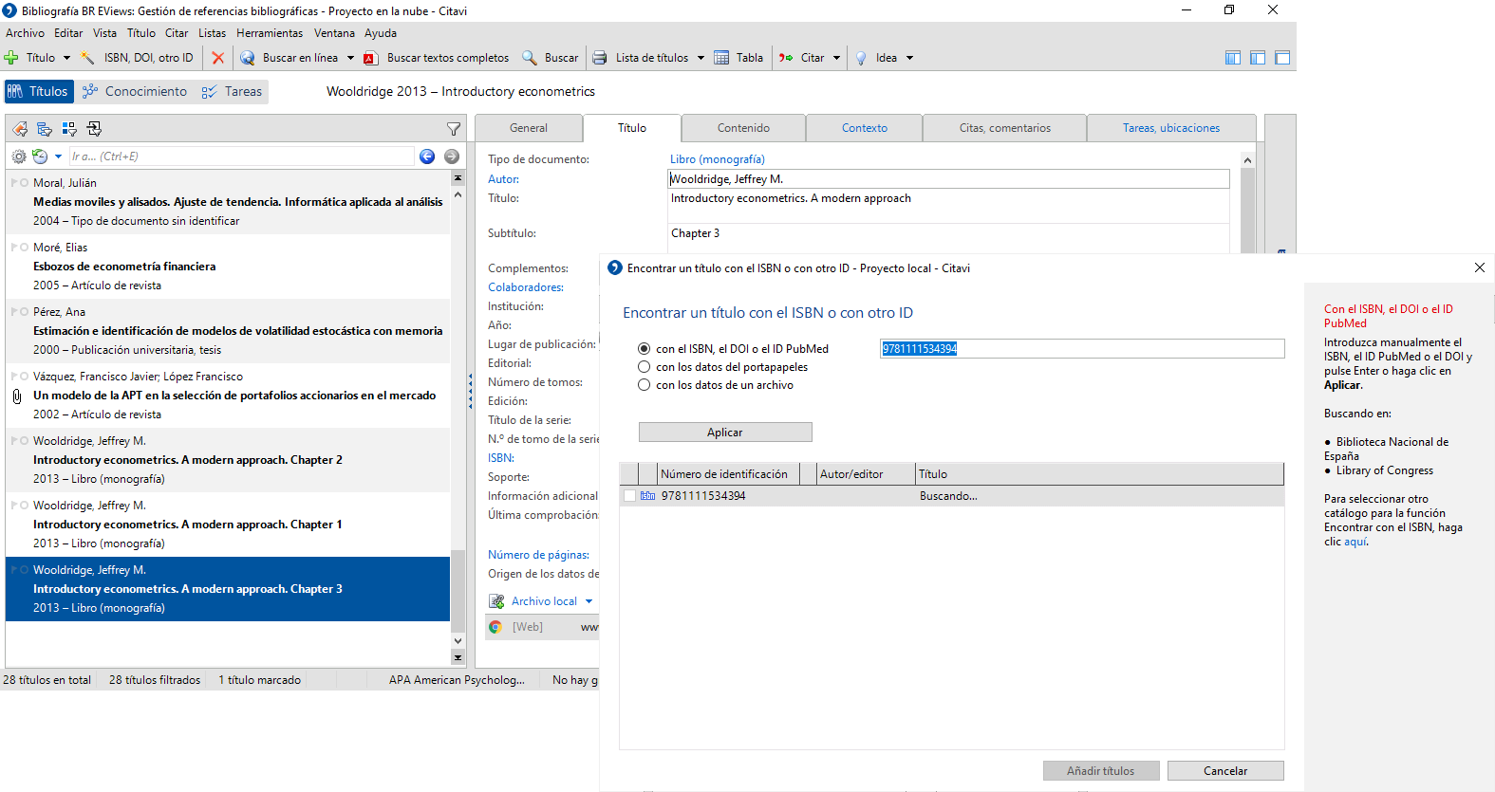Screen dimensions: 1495x792
Task: Click the Buscar textos completos PDF icon
Action: point(371,58)
